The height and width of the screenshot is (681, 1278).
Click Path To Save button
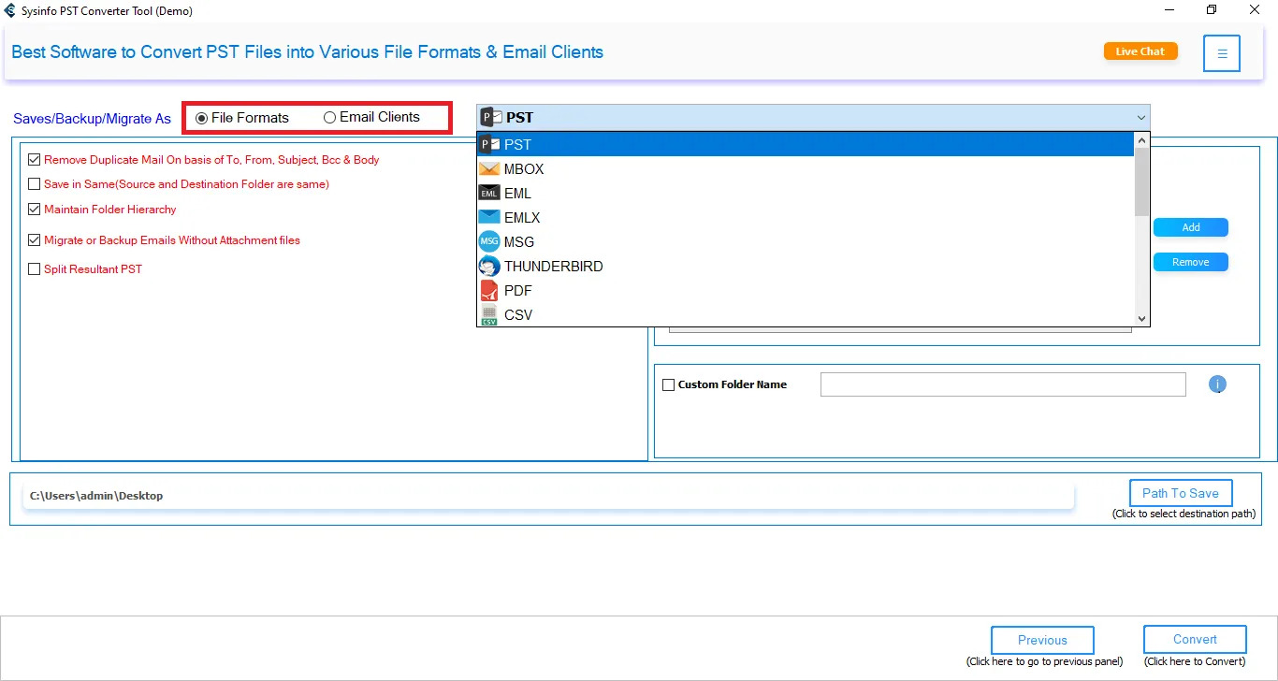tap(1181, 493)
